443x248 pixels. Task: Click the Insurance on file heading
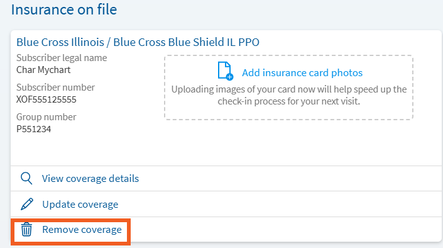pyautogui.click(x=64, y=9)
